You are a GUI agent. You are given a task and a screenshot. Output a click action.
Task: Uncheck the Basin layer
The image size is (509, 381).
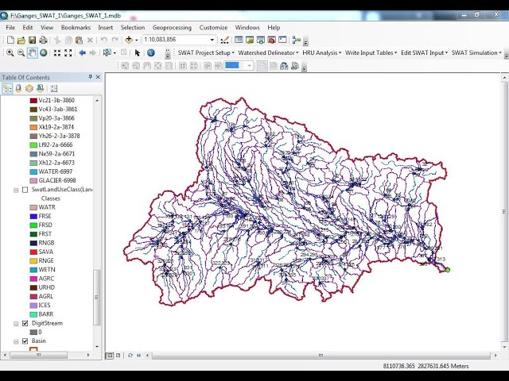pos(25,341)
